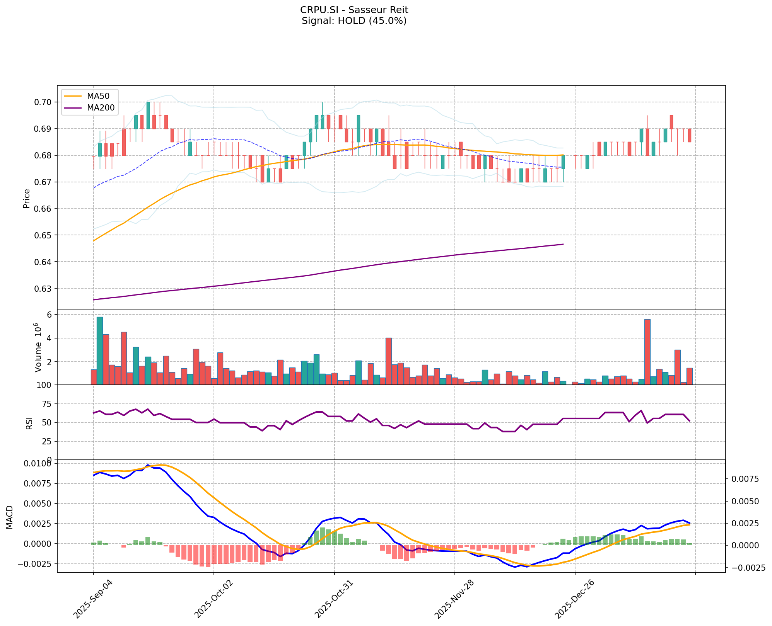Click the tall red volume bar in January
This screenshot has width=772, height=626.
(647, 352)
